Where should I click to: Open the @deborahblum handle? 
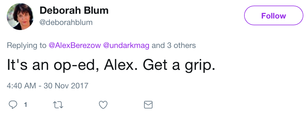click(x=66, y=22)
